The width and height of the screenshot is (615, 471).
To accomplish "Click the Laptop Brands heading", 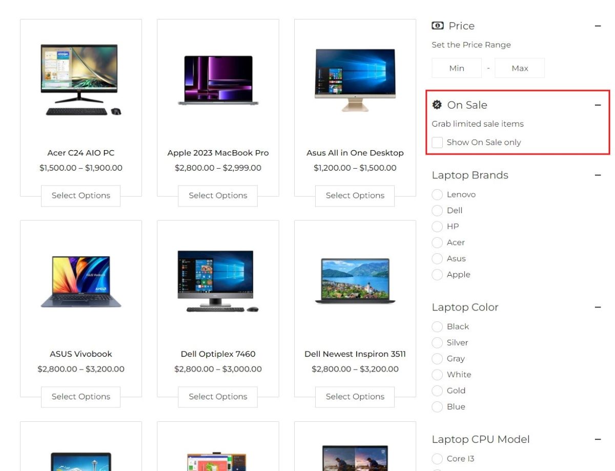I will pyautogui.click(x=470, y=175).
